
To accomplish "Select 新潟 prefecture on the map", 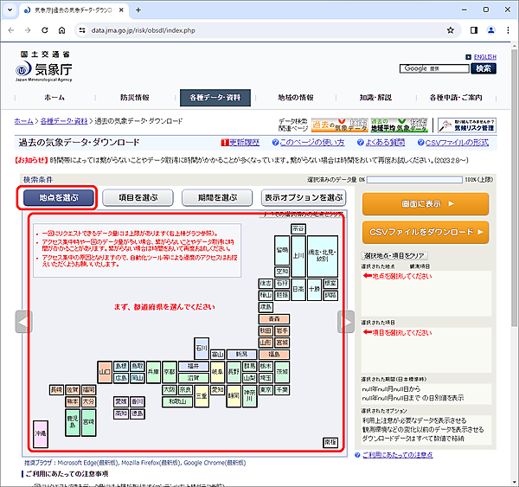I will pos(241,355).
